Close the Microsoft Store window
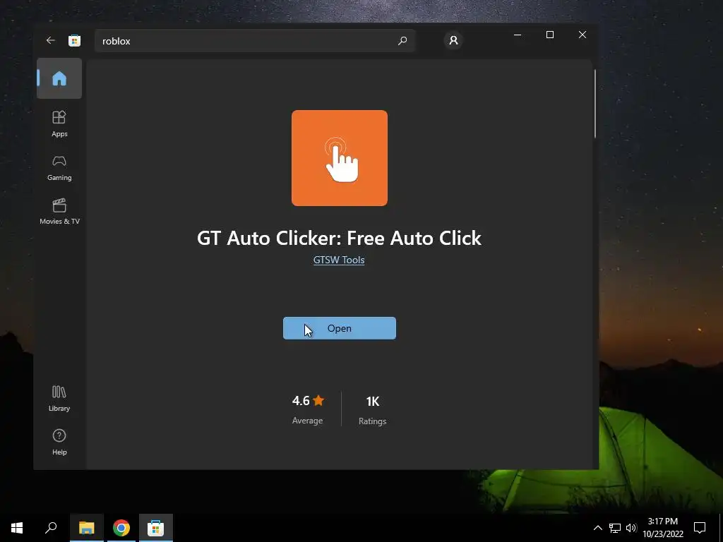This screenshot has width=723, height=542. pyautogui.click(x=582, y=35)
